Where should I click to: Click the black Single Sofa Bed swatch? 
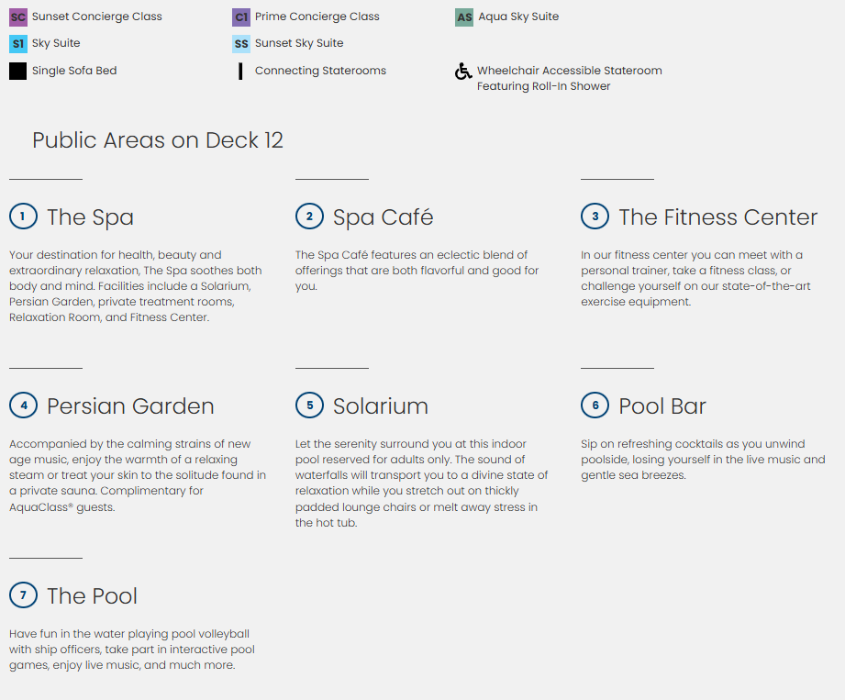click(x=17, y=72)
